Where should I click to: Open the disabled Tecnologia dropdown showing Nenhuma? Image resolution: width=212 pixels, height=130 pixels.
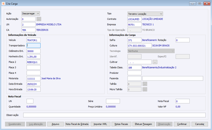pos(151,51)
